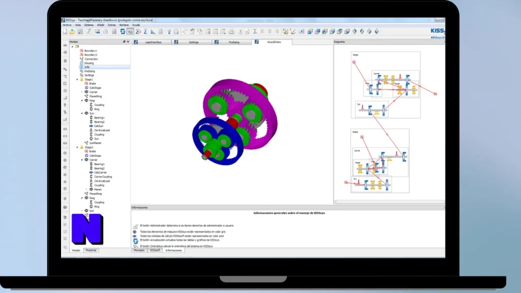Switch to the PreSizing tab
The height and width of the screenshot is (293, 521).
(232, 42)
